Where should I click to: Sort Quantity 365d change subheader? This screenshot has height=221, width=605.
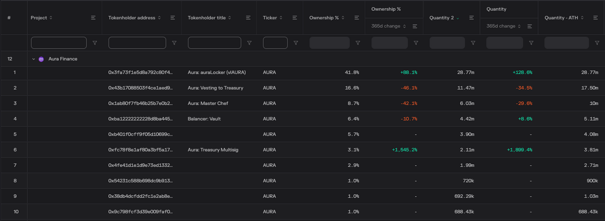click(x=504, y=26)
